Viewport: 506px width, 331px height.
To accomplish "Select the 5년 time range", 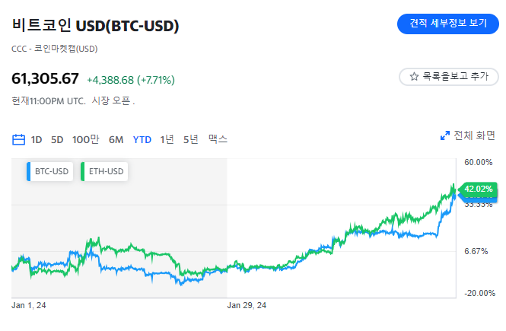I will pyautogui.click(x=191, y=139).
